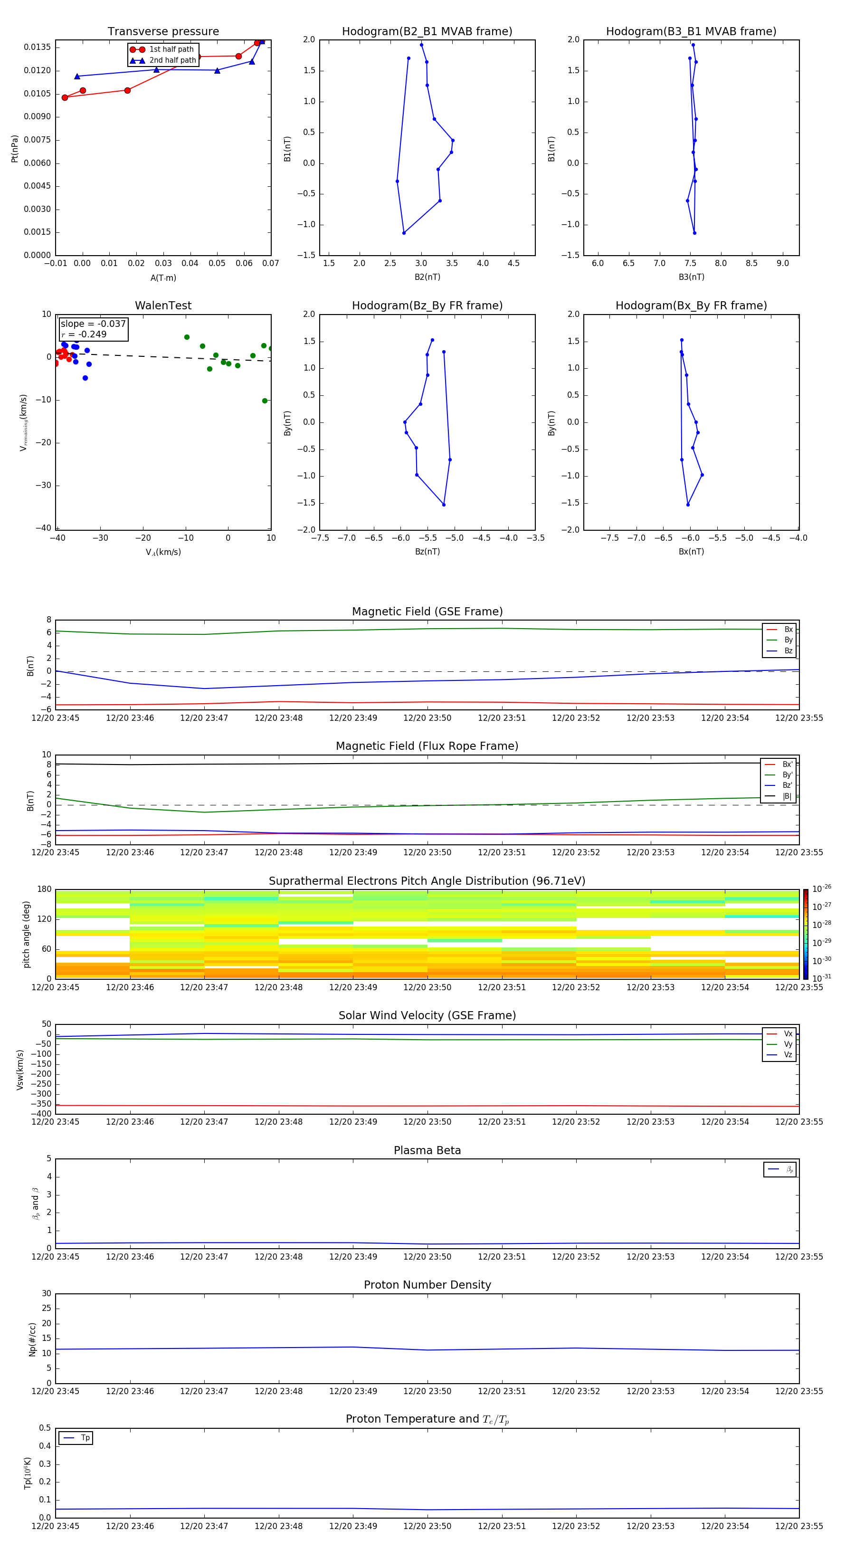
Task: Click '12/20 23:55' tick under Proton Temperature plot
Action: point(799,1526)
